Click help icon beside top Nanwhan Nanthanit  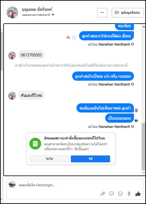tap(132, 44)
